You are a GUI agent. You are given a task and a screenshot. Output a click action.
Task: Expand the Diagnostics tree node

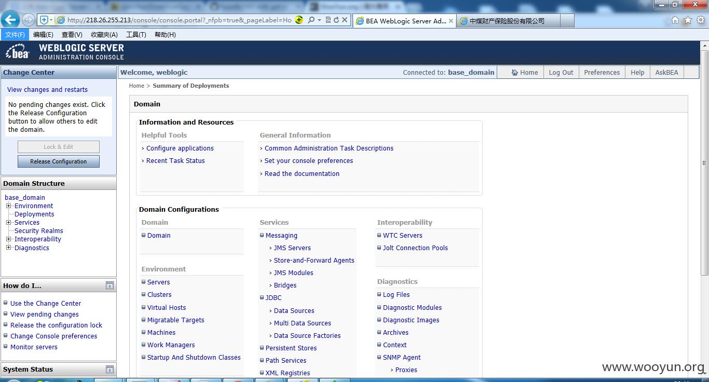(8, 248)
